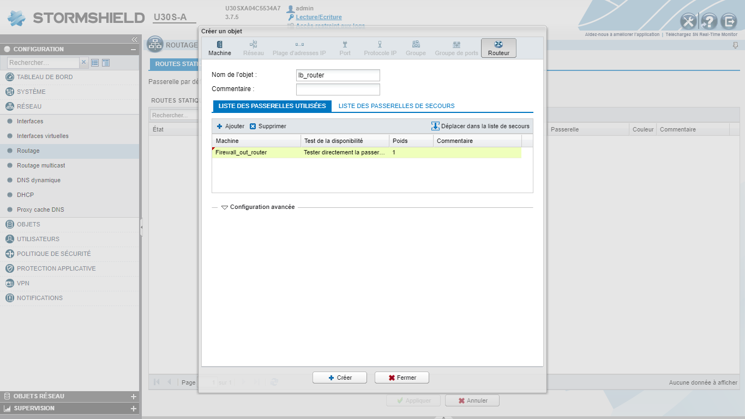The height and width of the screenshot is (419, 745).
Task: Minimize the CONFIGURATION panel
Action: click(133, 49)
